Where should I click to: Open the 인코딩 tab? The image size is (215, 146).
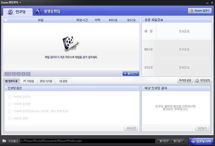[x=18, y=12]
